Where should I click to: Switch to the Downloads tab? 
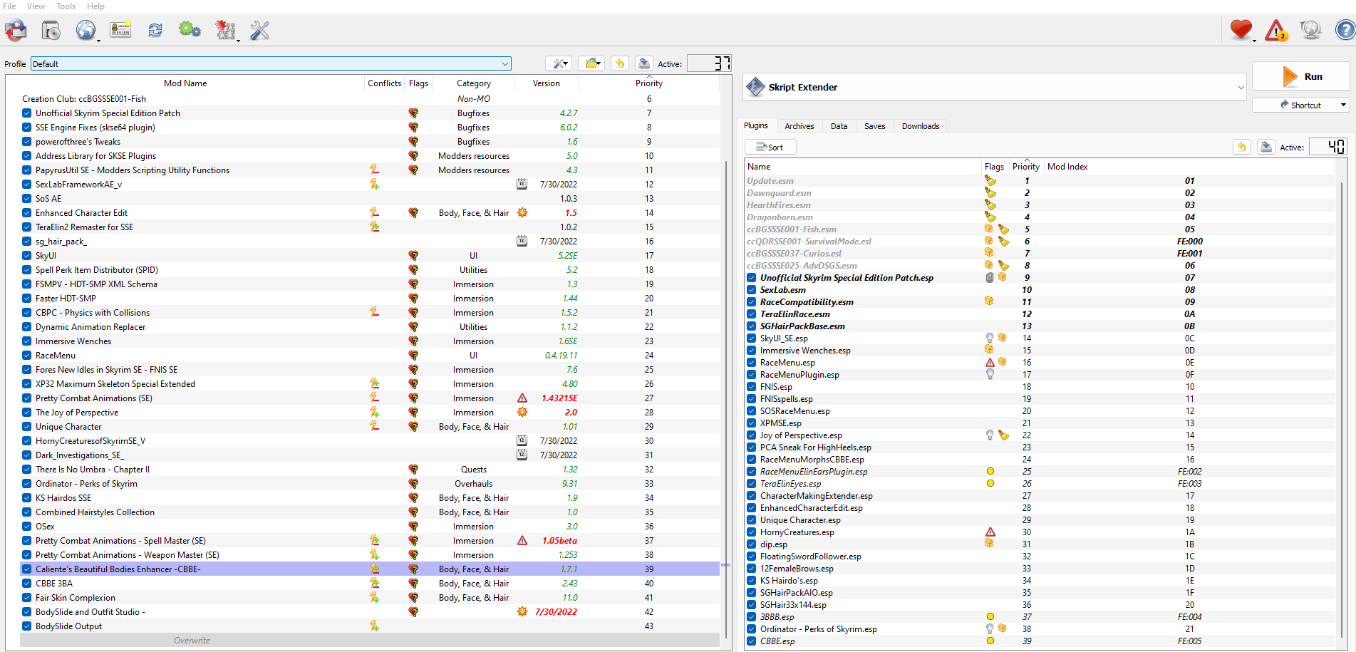920,126
